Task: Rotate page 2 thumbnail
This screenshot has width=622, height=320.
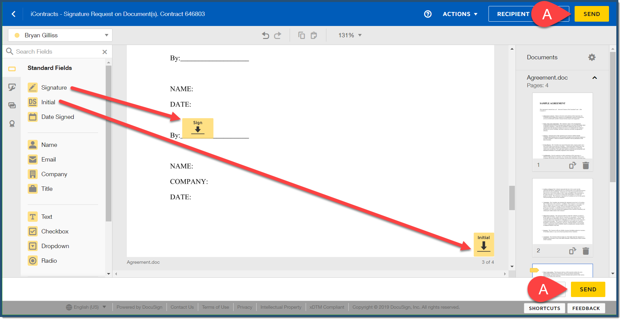Action: click(x=573, y=251)
